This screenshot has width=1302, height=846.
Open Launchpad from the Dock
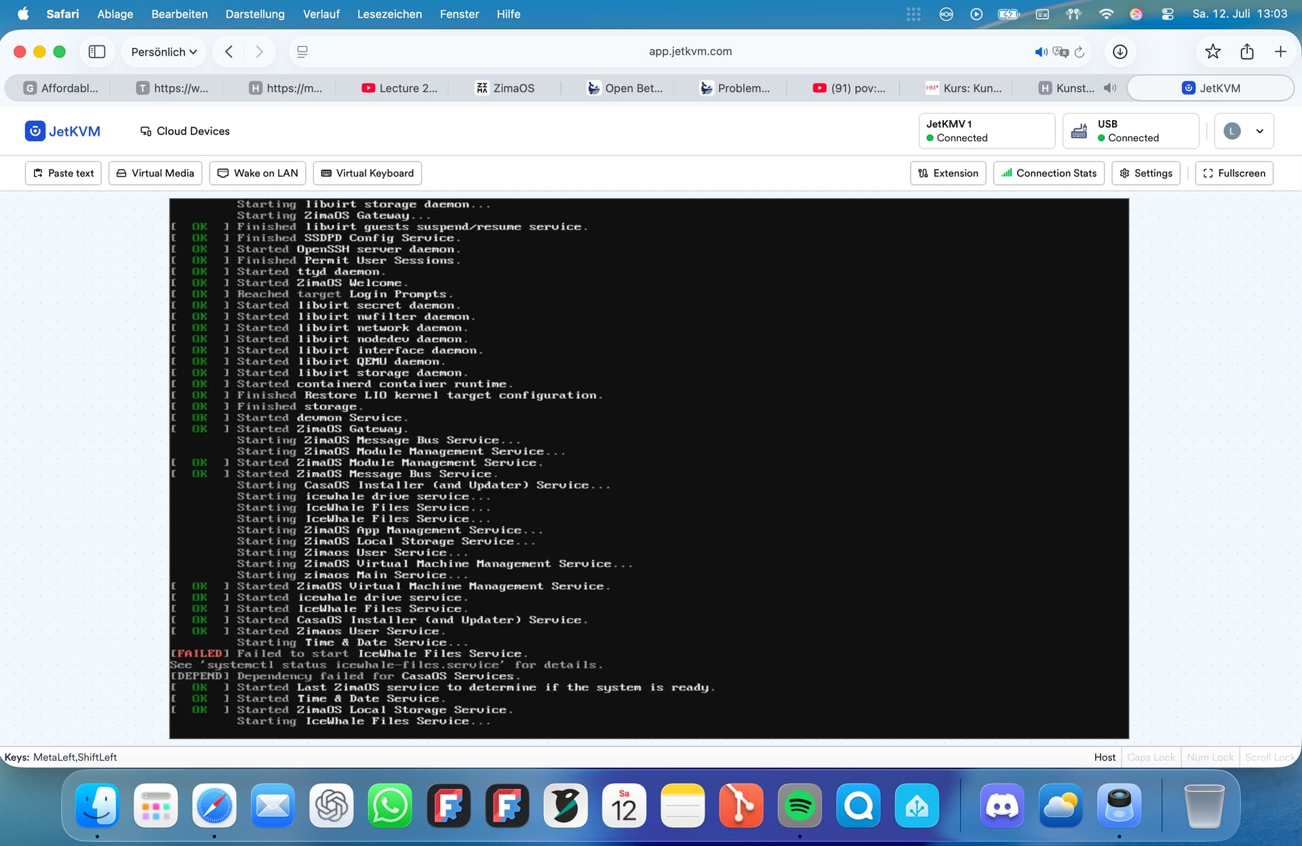pos(155,805)
